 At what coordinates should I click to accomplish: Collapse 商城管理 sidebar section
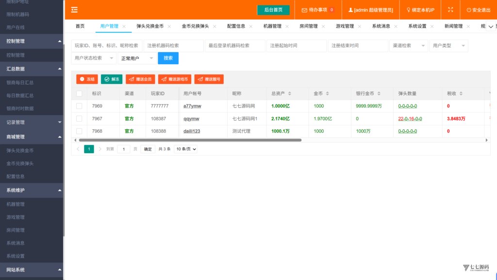tap(32, 137)
